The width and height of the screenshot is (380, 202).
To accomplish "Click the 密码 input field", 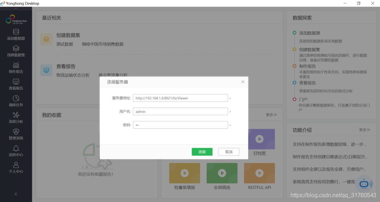I will 180,125.
